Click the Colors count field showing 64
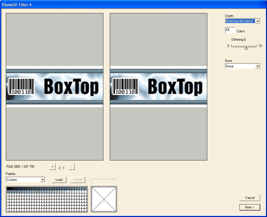Viewport: 267px width, 217px height. tap(230, 30)
